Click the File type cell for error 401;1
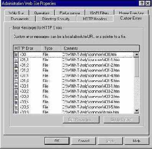Screen dimensions: 152x149 tap(45, 60)
